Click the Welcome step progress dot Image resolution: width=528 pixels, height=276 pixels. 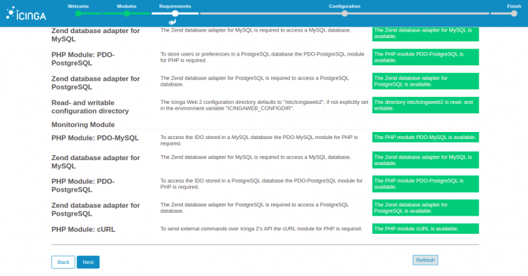(x=78, y=13)
